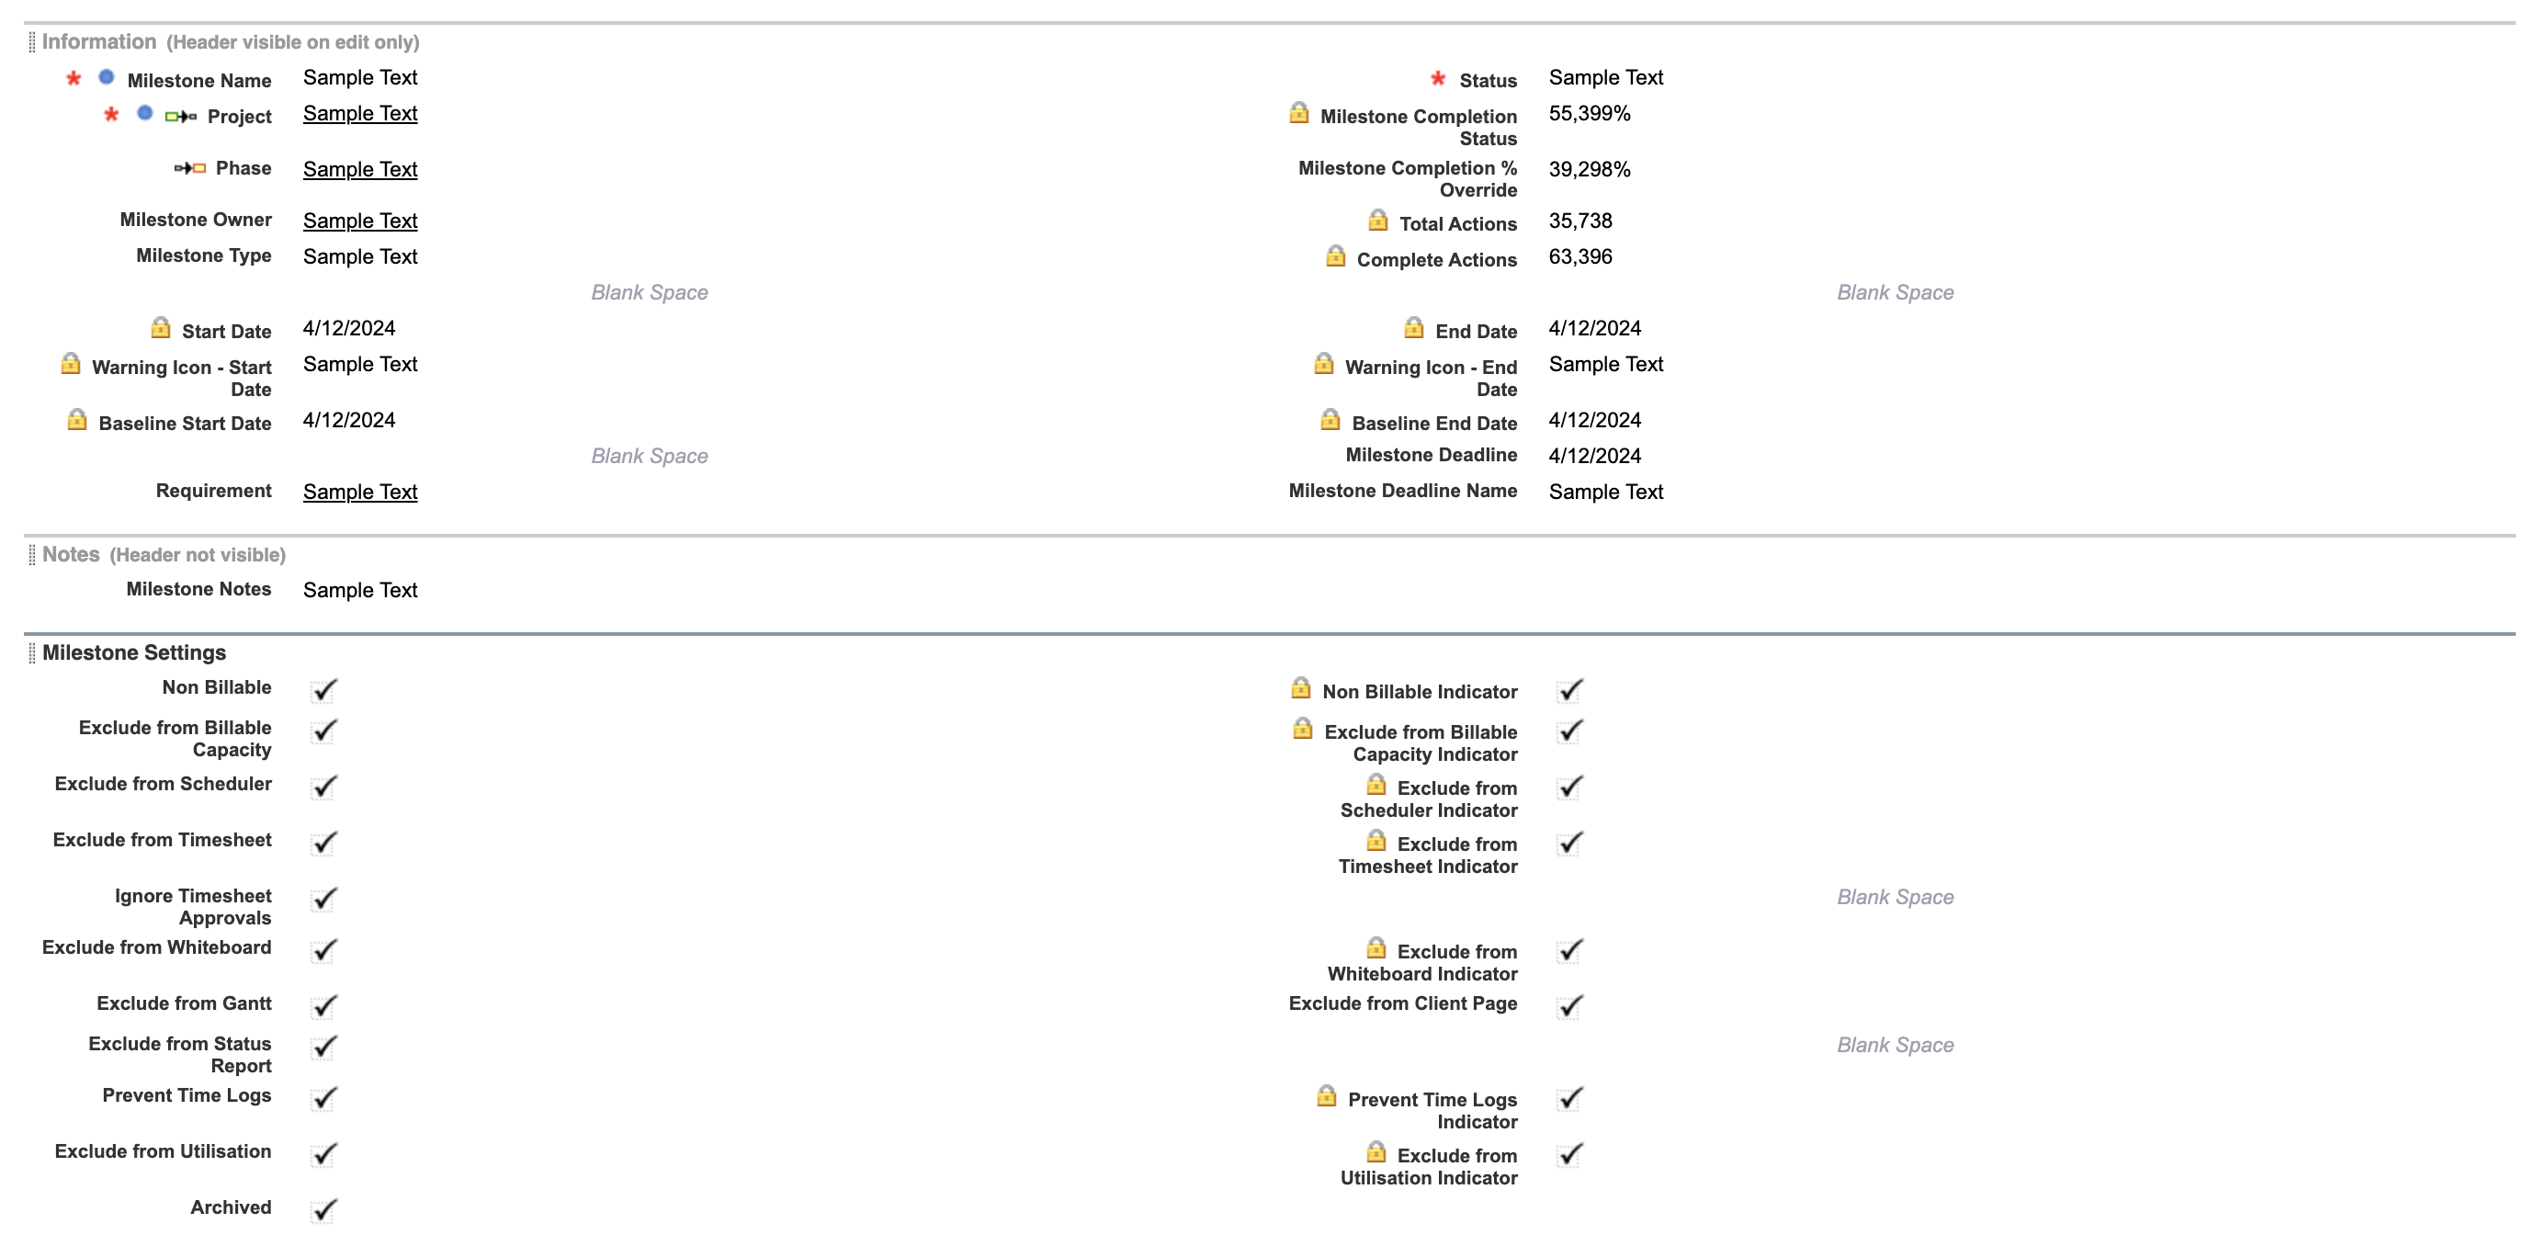Click the blue dot beside Milestone Name
This screenshot has height=1235, width=2536.
click(107, 77)
